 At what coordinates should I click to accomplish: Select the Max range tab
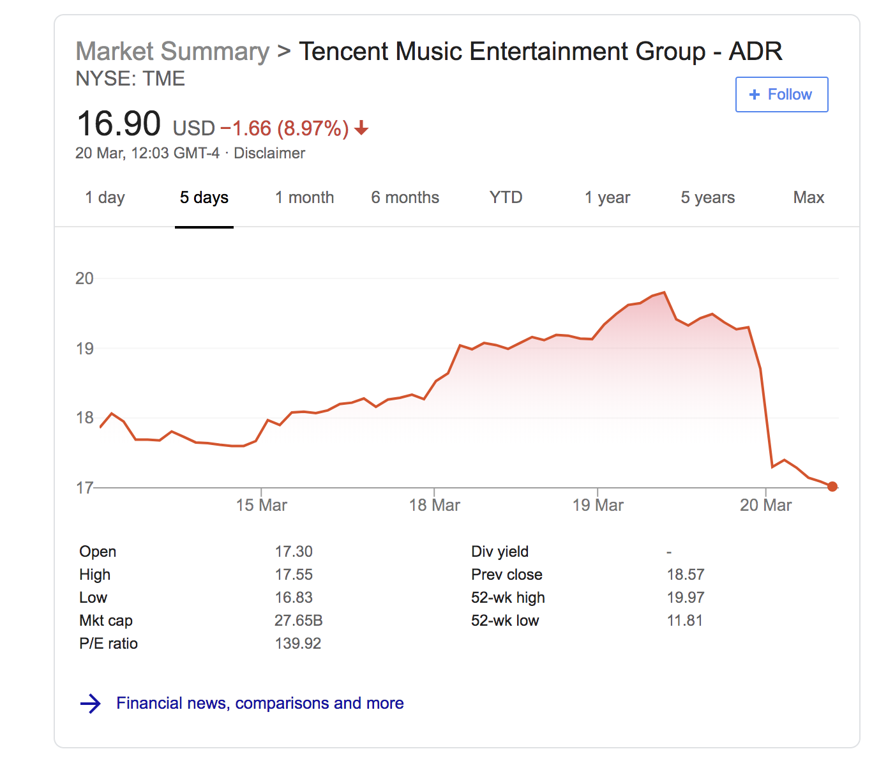(808, 198)
